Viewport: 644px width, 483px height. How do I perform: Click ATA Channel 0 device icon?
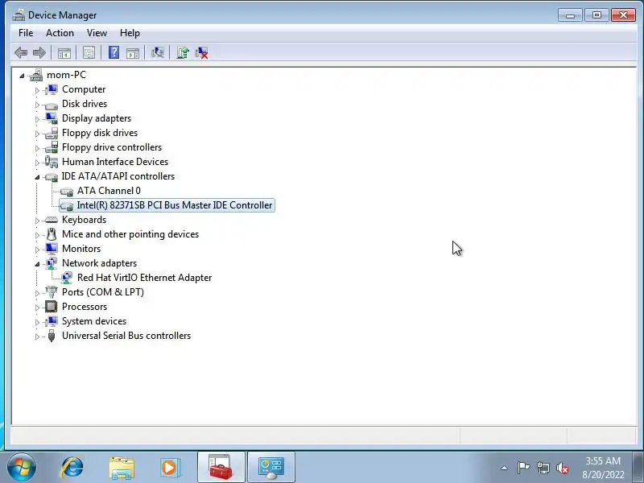[x=67, y=192]
